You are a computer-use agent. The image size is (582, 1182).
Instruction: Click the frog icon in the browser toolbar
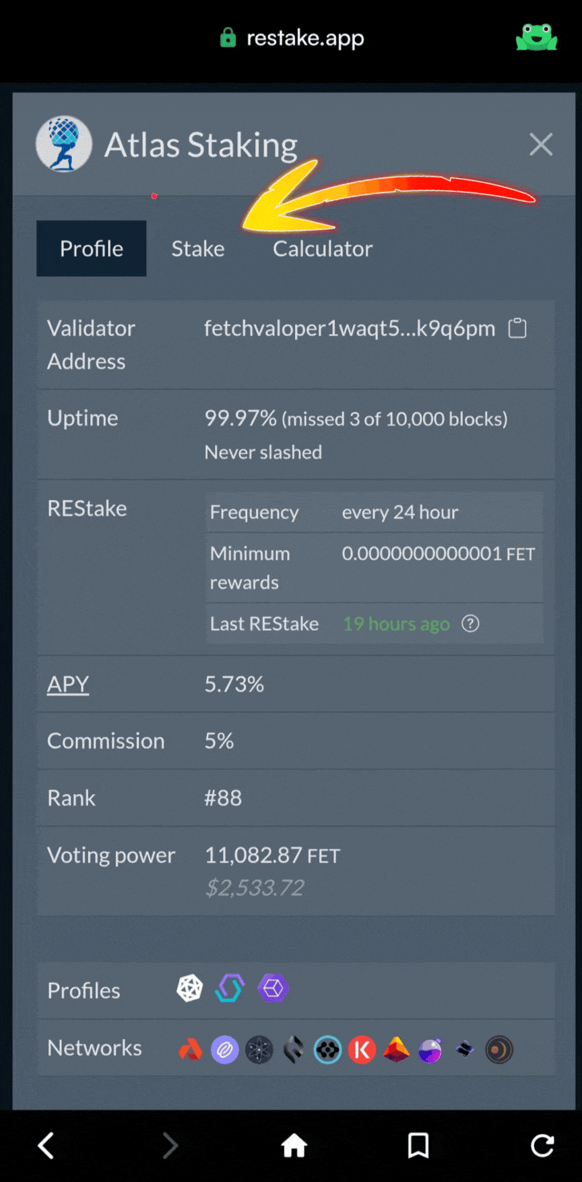click(536, 38)
